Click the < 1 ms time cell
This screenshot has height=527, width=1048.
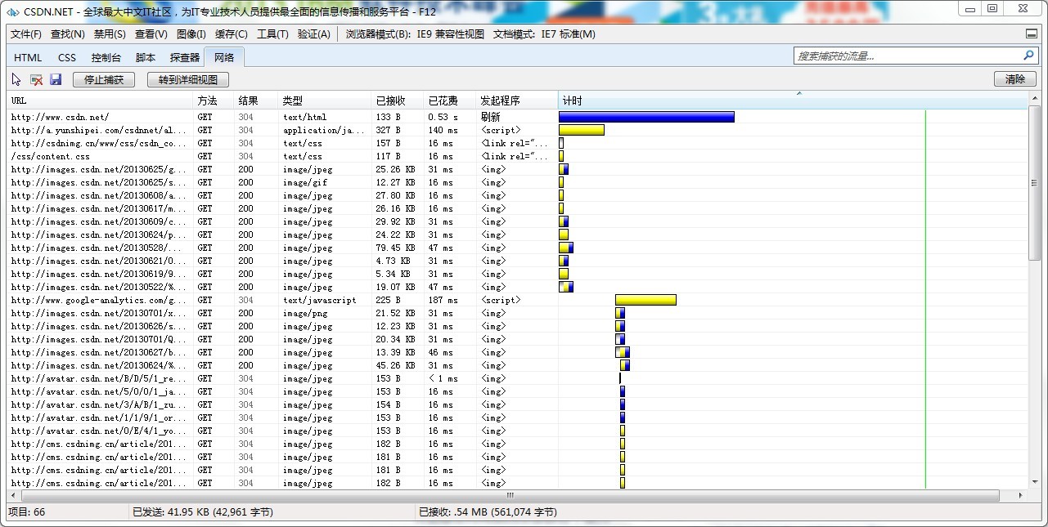pyautogui.click(x=443, y=378)
